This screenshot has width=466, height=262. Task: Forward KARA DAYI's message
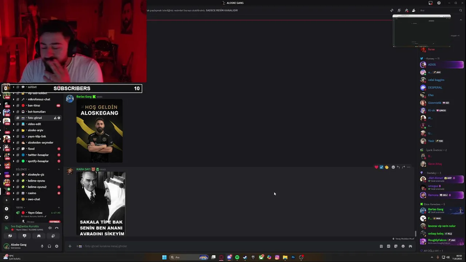(x=403, y=167)
